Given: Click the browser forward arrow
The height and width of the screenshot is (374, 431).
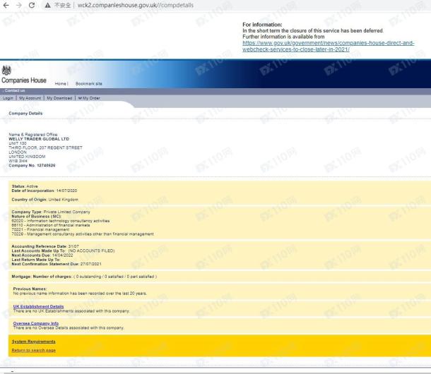Looking at the screenshot, I should [x=19, y=5].
